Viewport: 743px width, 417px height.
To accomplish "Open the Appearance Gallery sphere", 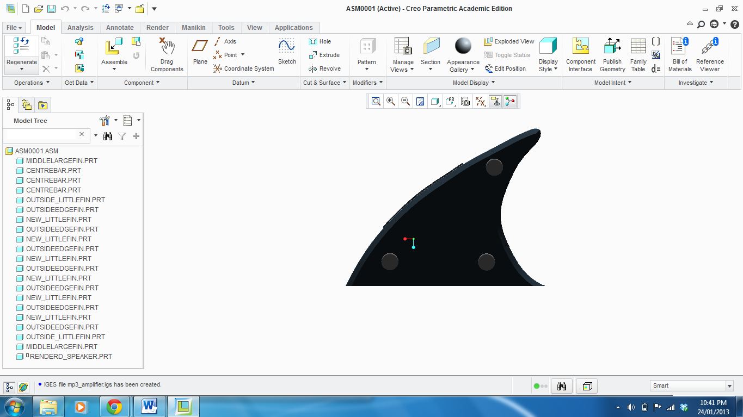I will pos(463,46).
